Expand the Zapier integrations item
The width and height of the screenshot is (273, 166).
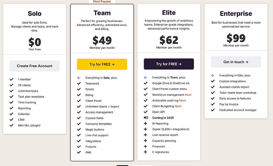pyautogui.click(x=146, y=129)
